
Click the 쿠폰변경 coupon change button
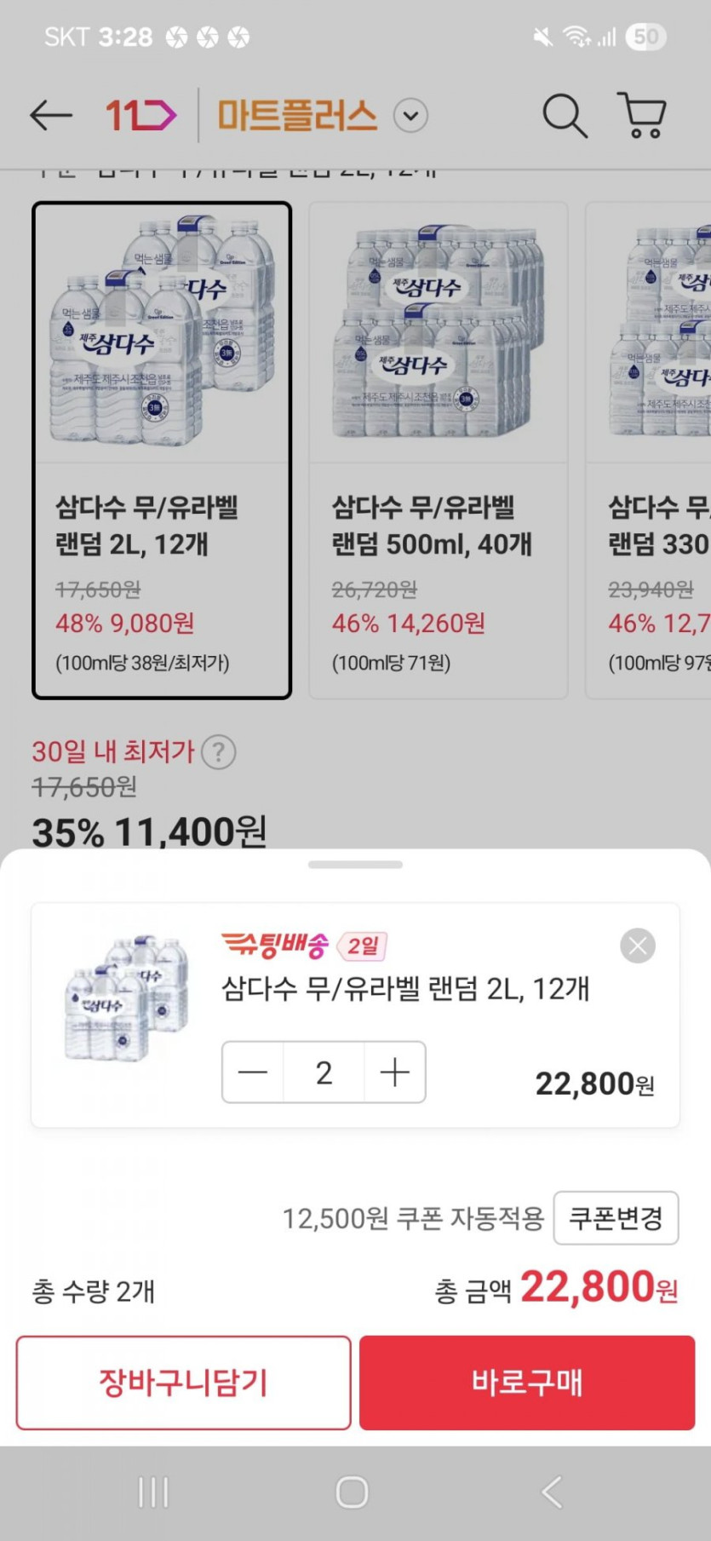616,1218
